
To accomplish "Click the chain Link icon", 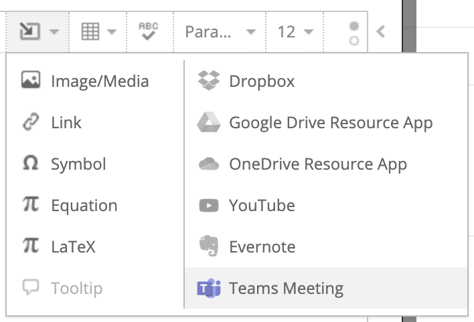I will click(x=31, y=123).
